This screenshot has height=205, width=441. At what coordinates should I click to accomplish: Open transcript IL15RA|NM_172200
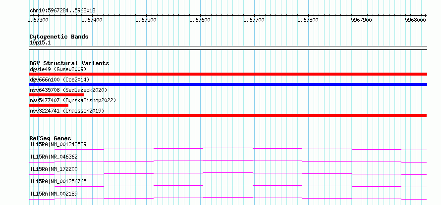[x=54, y=169]
